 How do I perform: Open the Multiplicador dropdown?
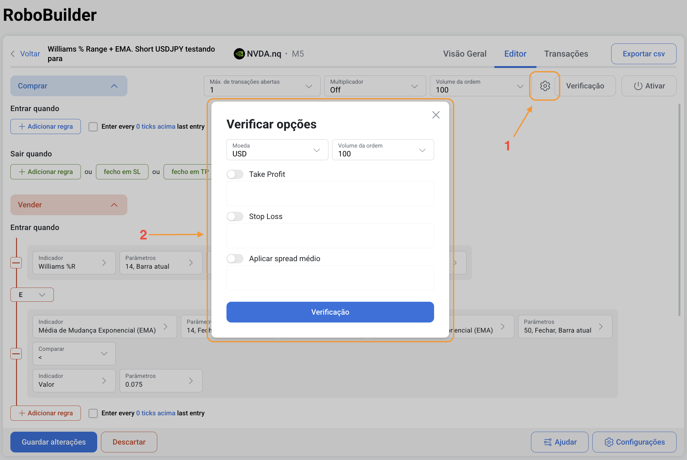click(x=375, y=86)
